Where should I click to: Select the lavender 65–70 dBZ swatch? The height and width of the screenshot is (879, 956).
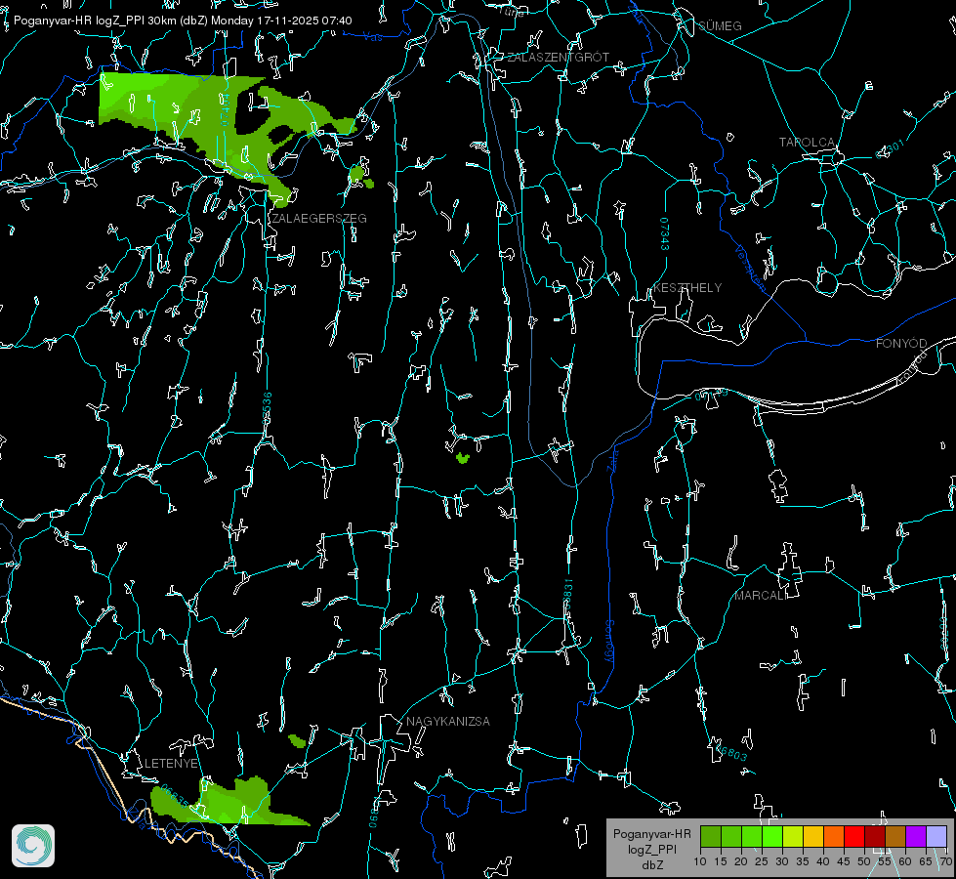(936, 836)
